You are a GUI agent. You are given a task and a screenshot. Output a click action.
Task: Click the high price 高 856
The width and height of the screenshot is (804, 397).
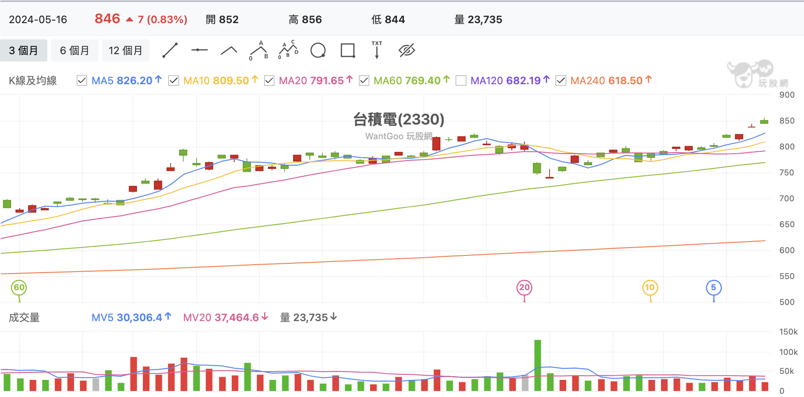tap(305, 19)
